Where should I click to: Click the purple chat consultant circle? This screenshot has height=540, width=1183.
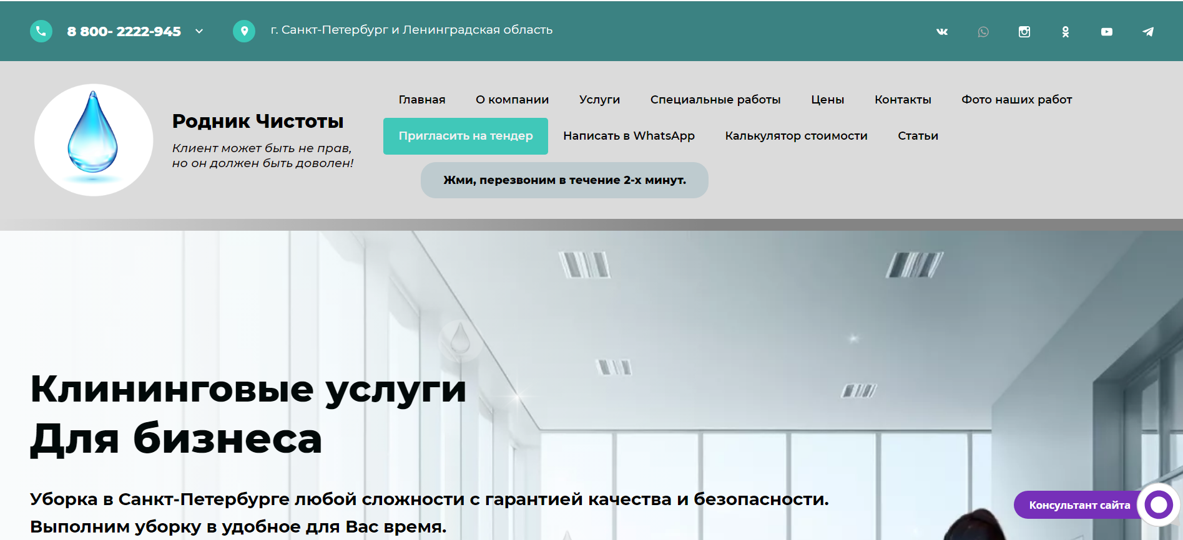pos(1159,504)
